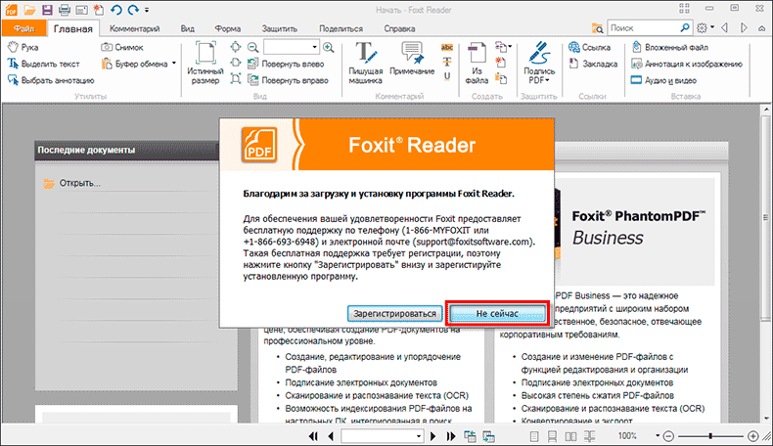Toggle facing pages view mode

pyautogui.click(x=570, y=436)
